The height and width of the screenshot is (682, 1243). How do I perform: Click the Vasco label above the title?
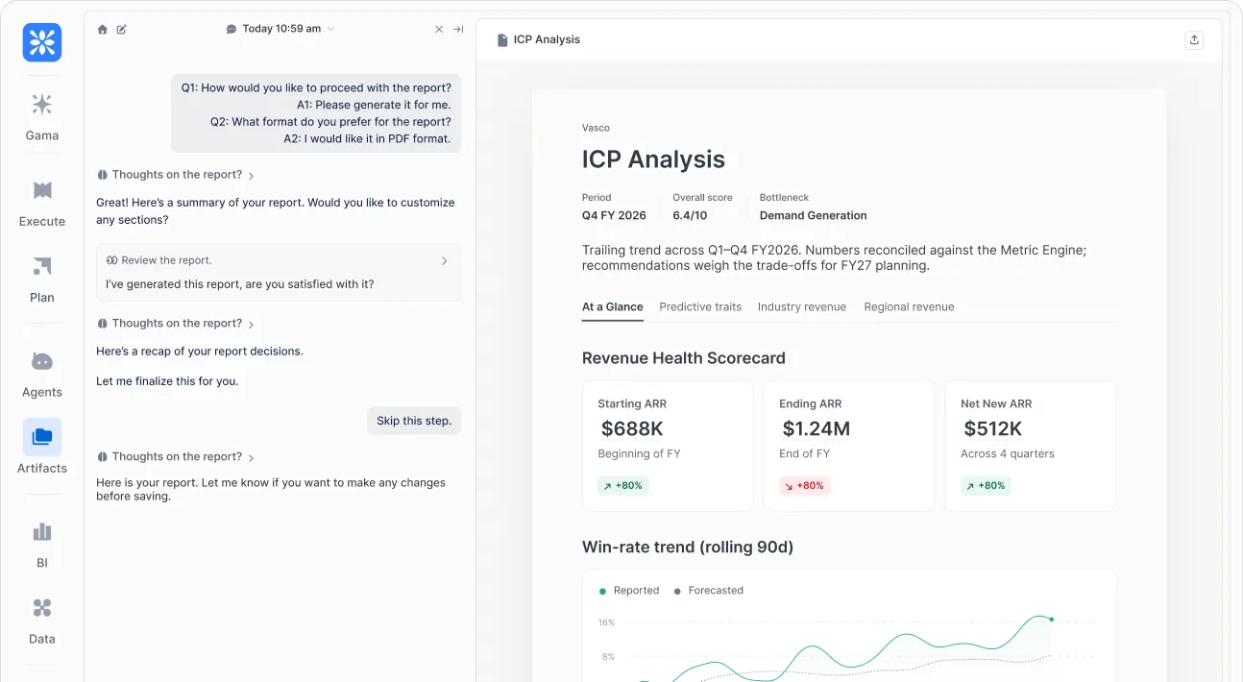[x=596, y=128]
